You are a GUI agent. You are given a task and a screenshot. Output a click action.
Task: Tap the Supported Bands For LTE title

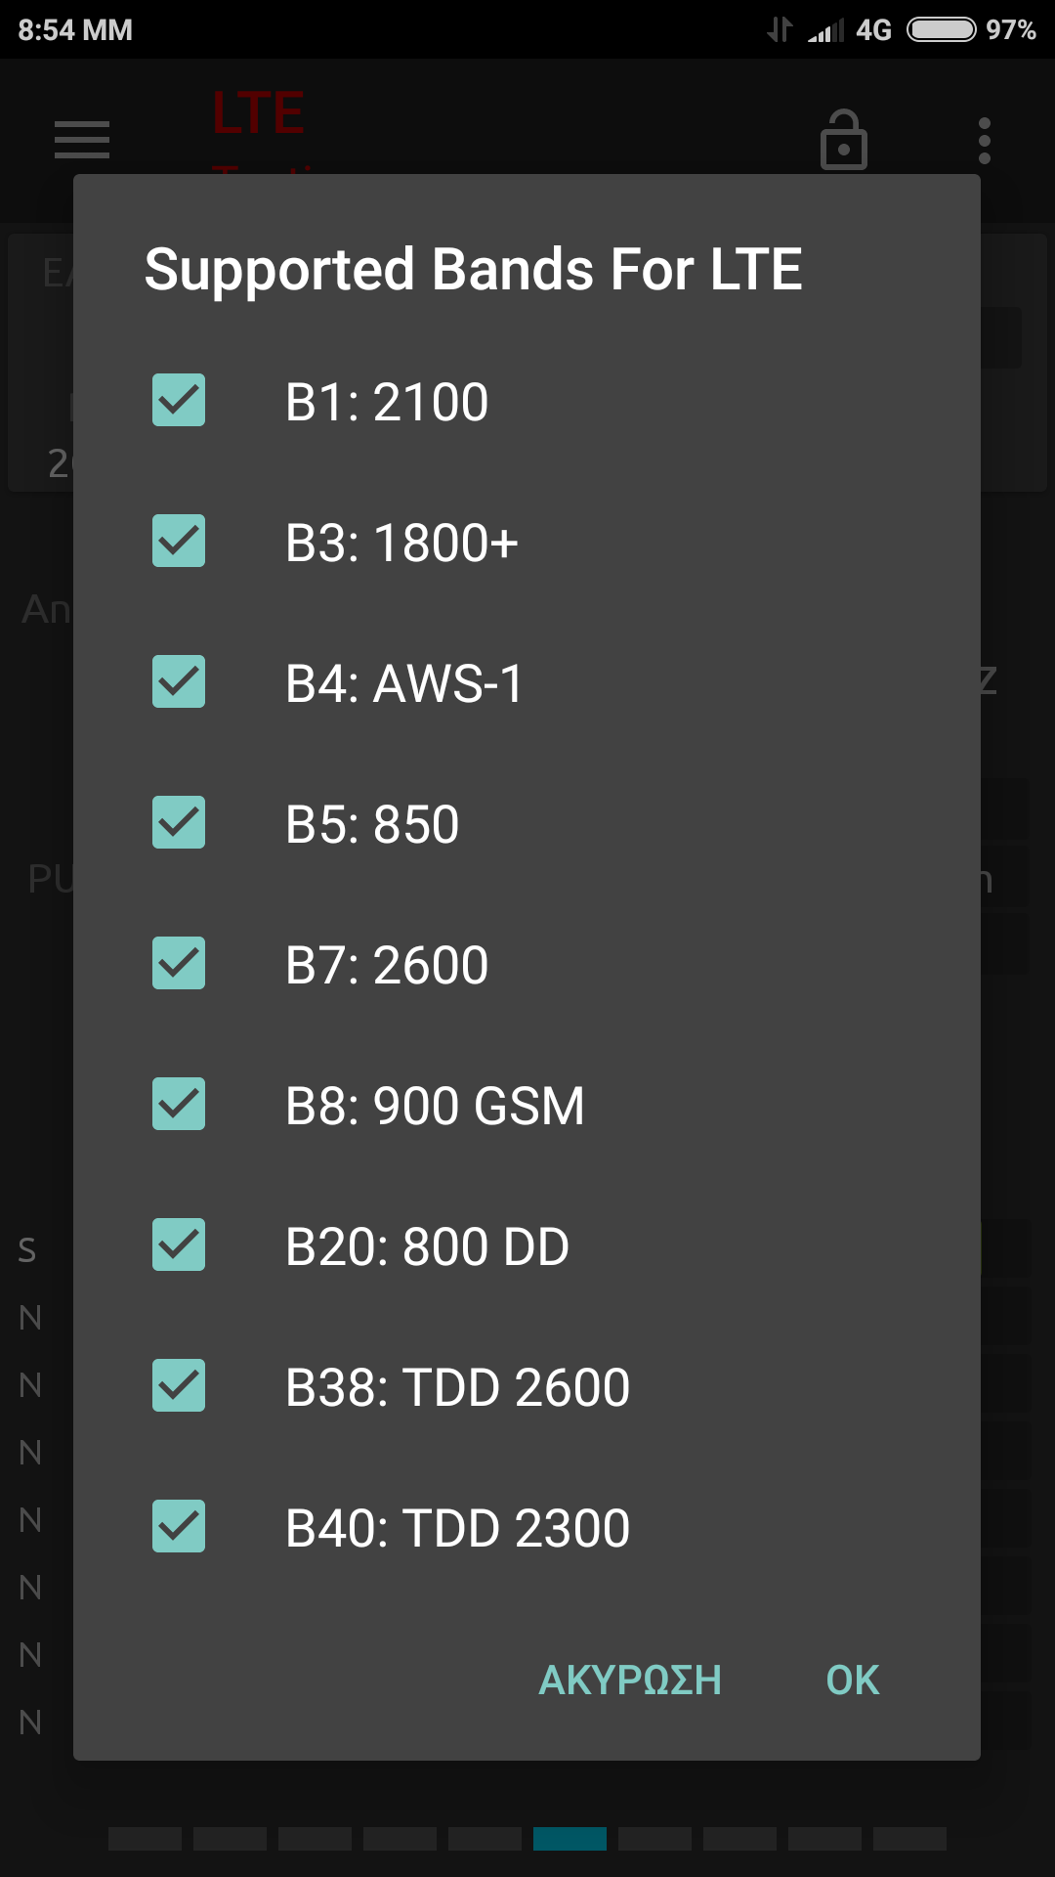point(474,269)
